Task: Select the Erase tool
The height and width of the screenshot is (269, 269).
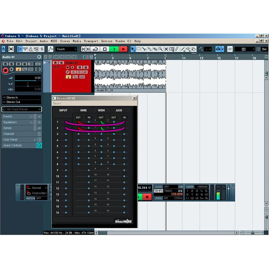Action: pyautogui.click(x=155, y=49)
